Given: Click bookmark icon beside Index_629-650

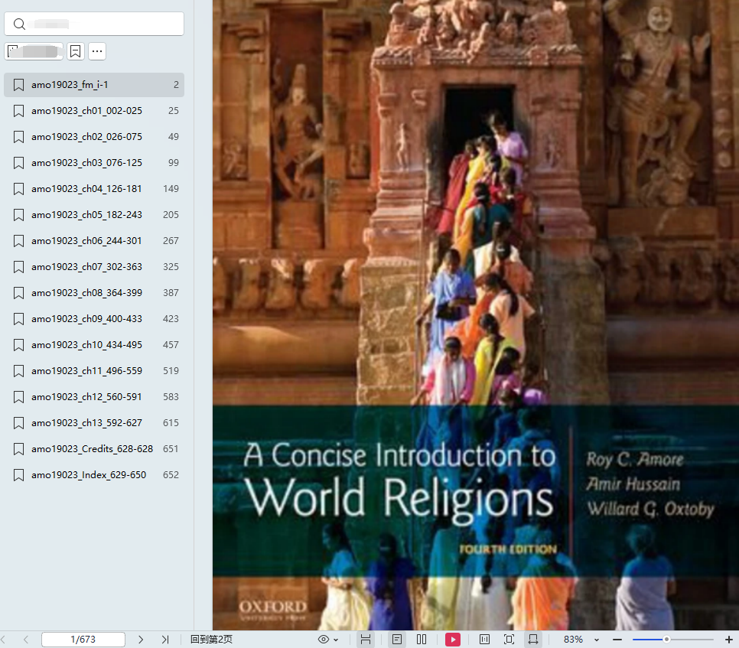Looking at the screenshot, I should point(18,475).
